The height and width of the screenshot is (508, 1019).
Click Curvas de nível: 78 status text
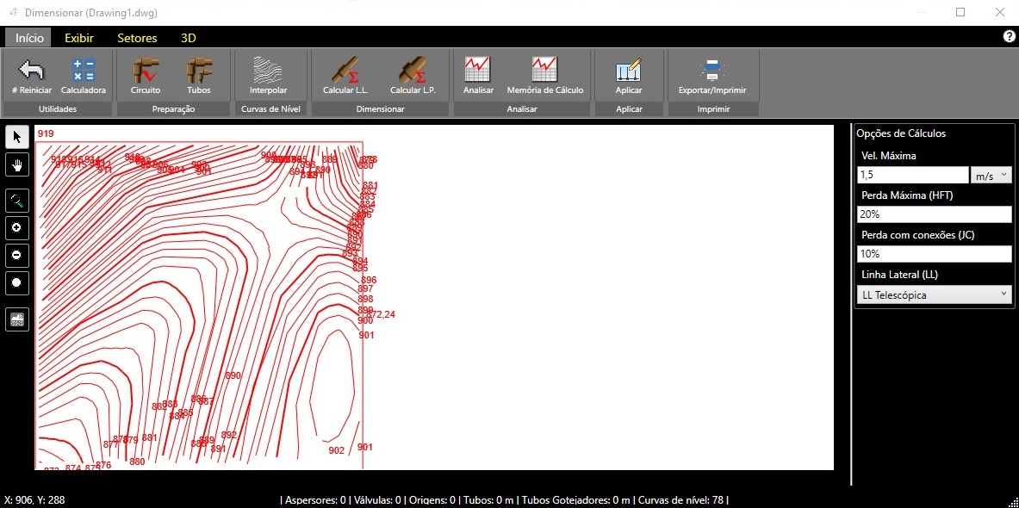(x=680, y=500)
